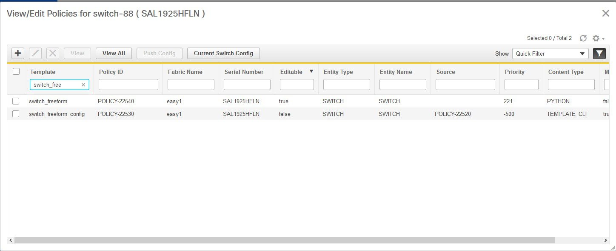Sort by the Entity Name column header
616x251 pixels.
point(396,72)
